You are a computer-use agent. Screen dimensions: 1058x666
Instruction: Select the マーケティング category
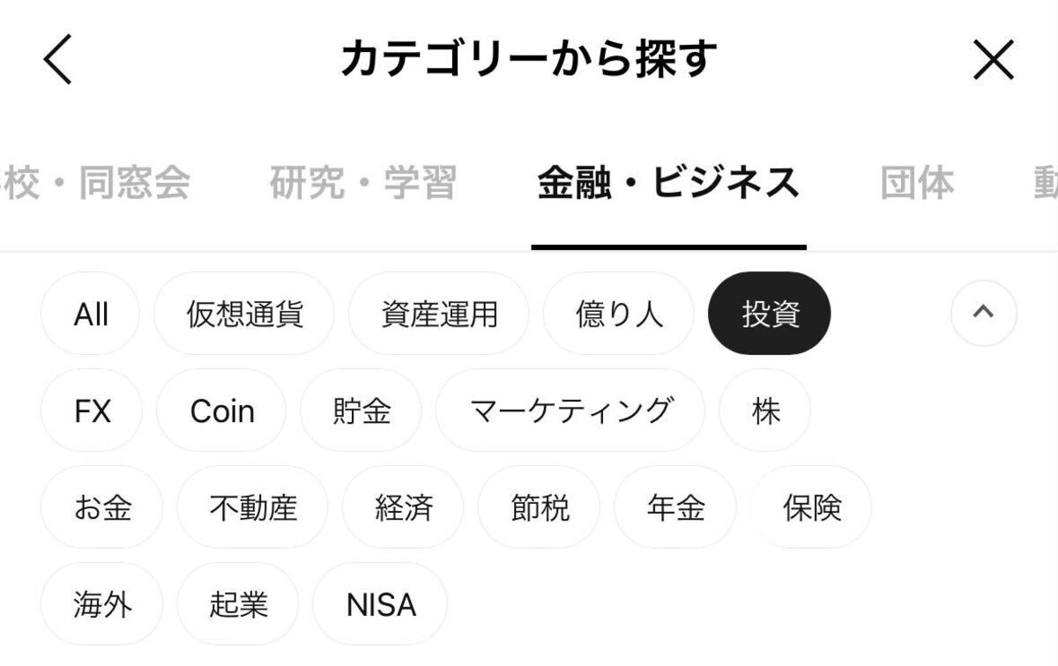point(570,411)
